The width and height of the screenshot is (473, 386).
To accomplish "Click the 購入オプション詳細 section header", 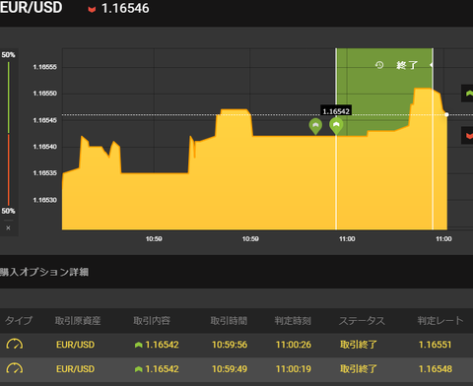I will click(44, 272).
